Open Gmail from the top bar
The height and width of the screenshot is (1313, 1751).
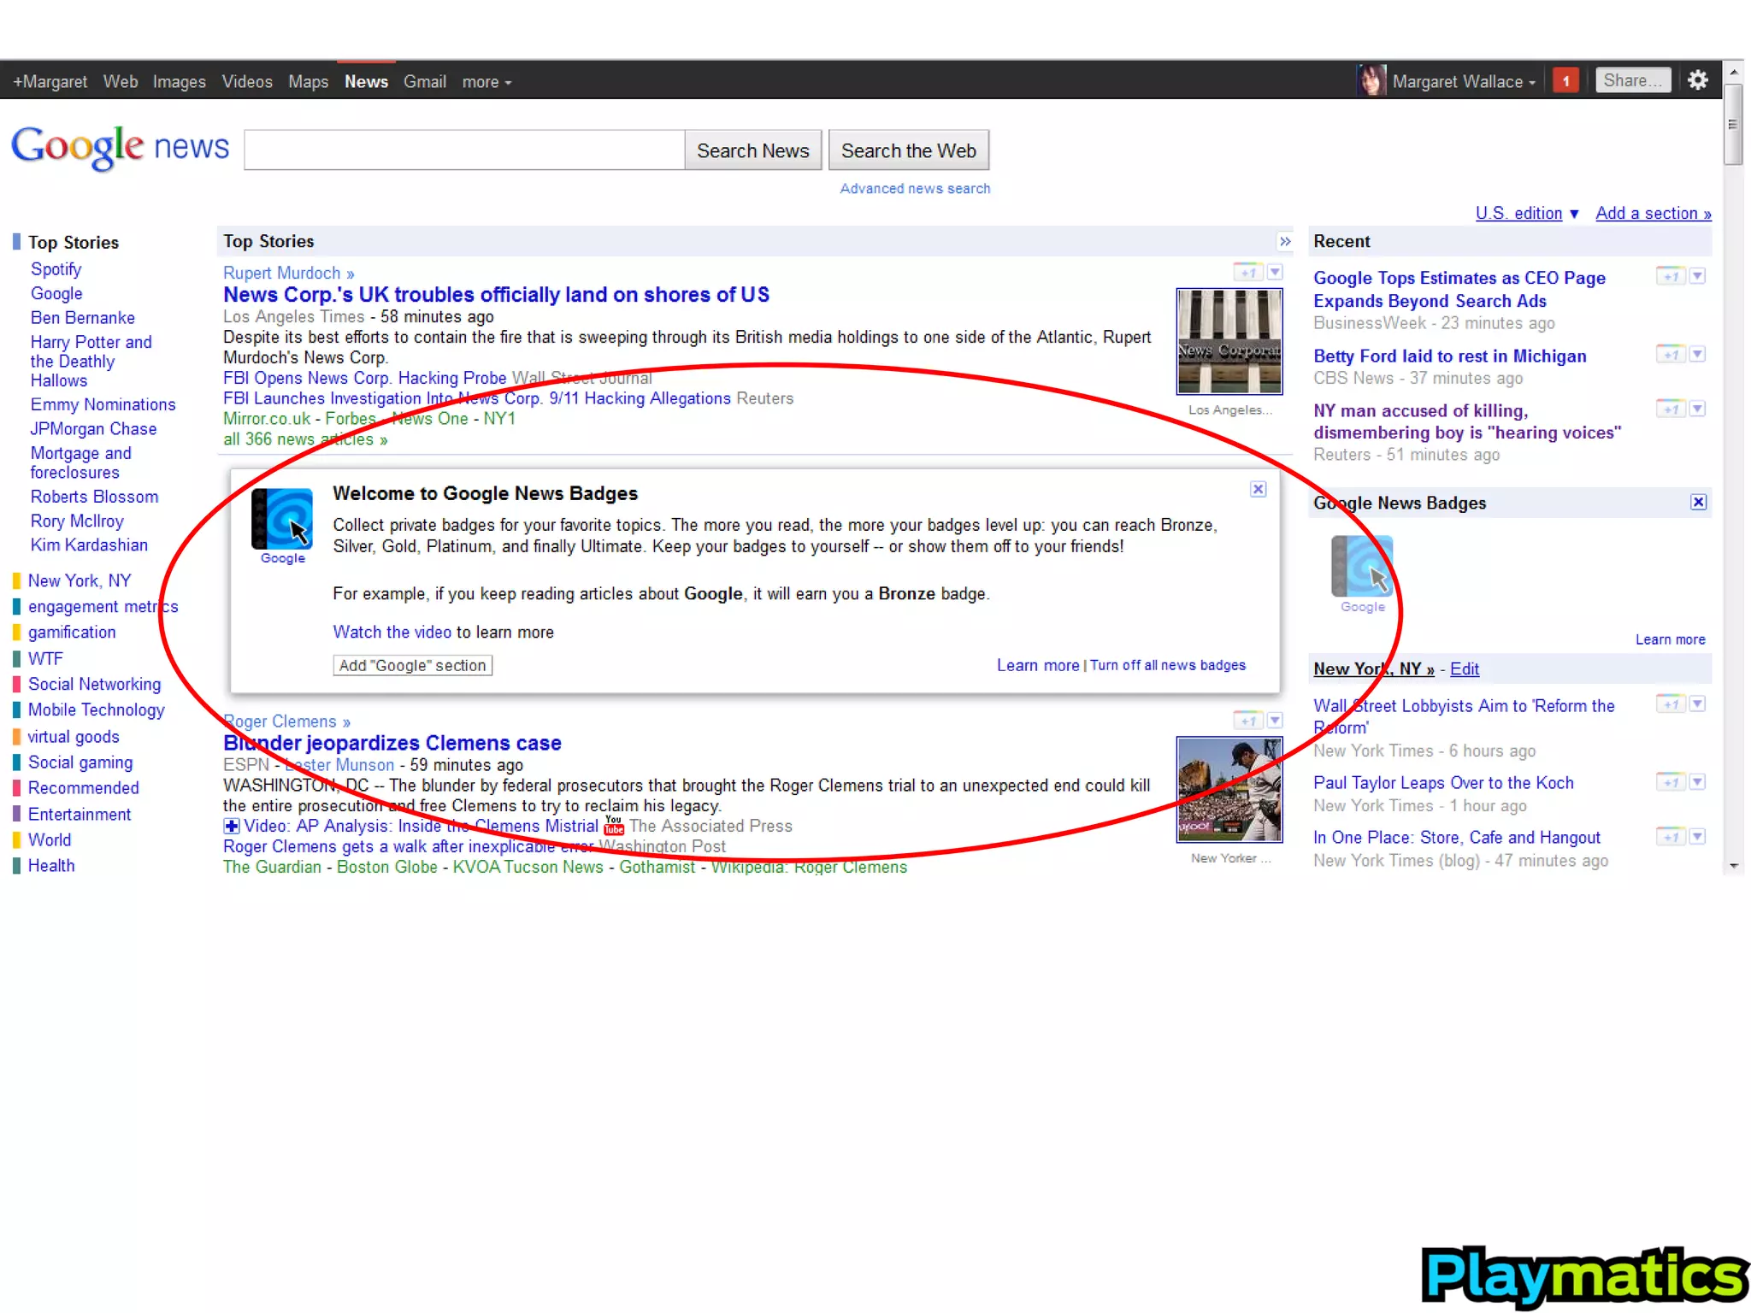[x=425, y=82]
